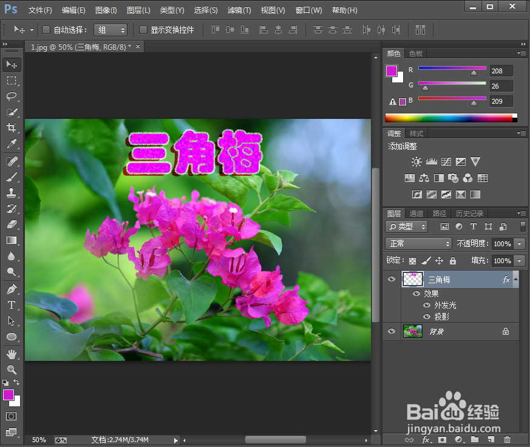
Task: Enable the 自动选择 checkbox
Action: pyautogui.click(x=46, y=30)
